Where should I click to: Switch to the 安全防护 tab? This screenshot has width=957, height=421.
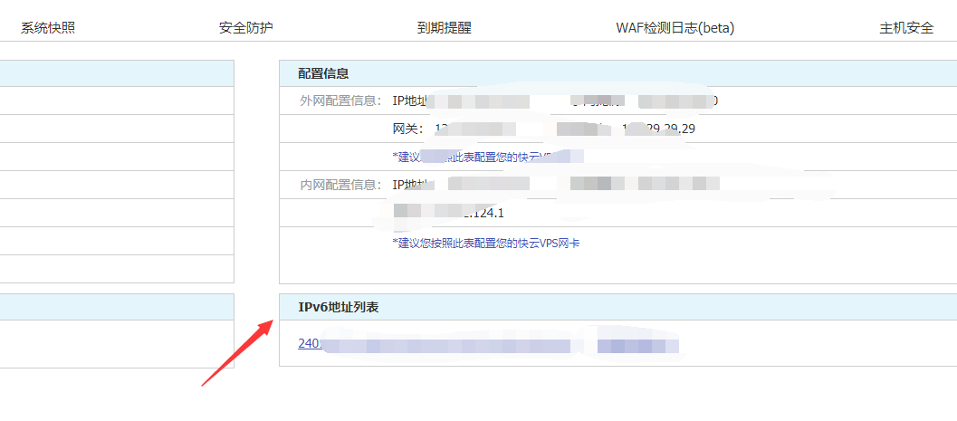(246, 28)
